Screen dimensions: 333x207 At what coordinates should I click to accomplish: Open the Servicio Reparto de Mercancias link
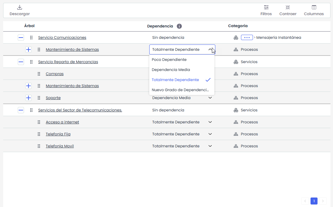(x=68, y=62)
